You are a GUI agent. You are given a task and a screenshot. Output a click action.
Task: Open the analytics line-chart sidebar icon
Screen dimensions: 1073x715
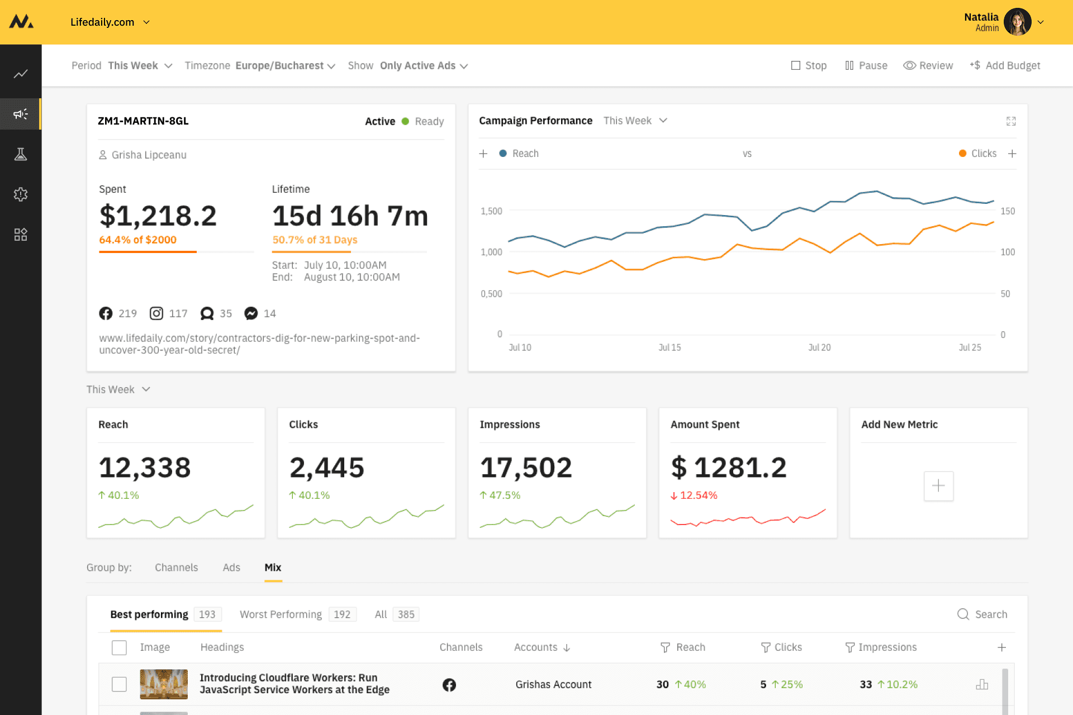[x=21, y=74]
